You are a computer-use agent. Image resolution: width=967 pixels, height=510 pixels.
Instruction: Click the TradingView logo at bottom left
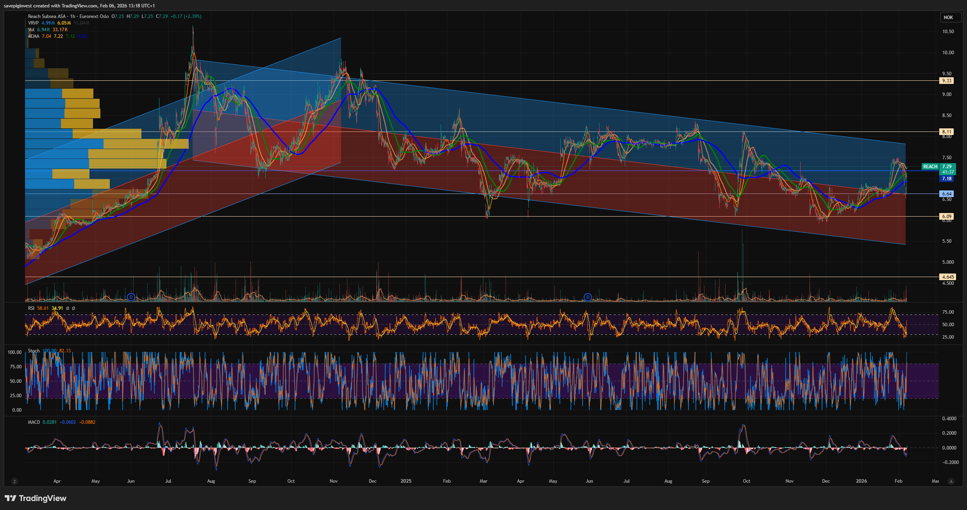(x=36, y=498)
